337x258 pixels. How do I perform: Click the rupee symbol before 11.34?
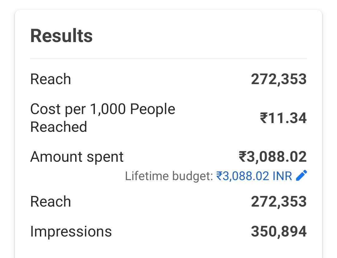pos(264,118)
